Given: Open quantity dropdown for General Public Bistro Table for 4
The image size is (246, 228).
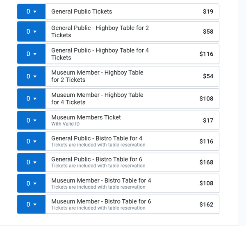Looking at the screenshot, I should click(31, 141).
